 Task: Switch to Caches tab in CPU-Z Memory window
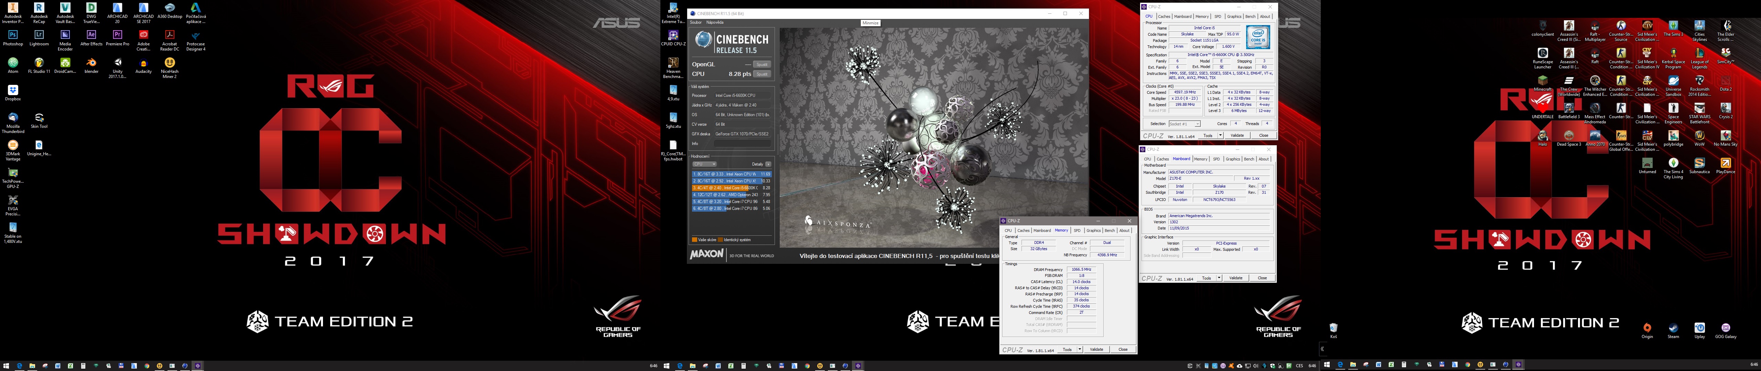[x=1023, y=230]
